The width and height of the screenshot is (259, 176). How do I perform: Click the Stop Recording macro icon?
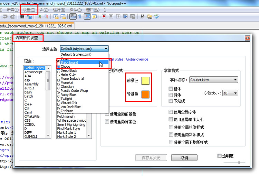click(x=111, y=16)
